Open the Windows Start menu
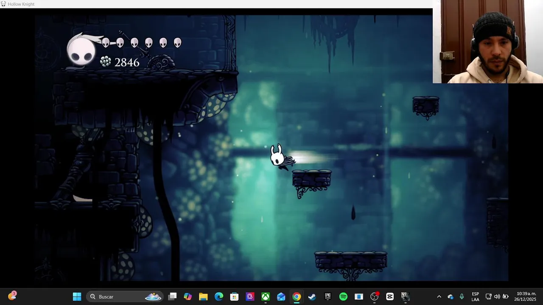543x305 pixels. pyautogui.click(x=77, y=297)
